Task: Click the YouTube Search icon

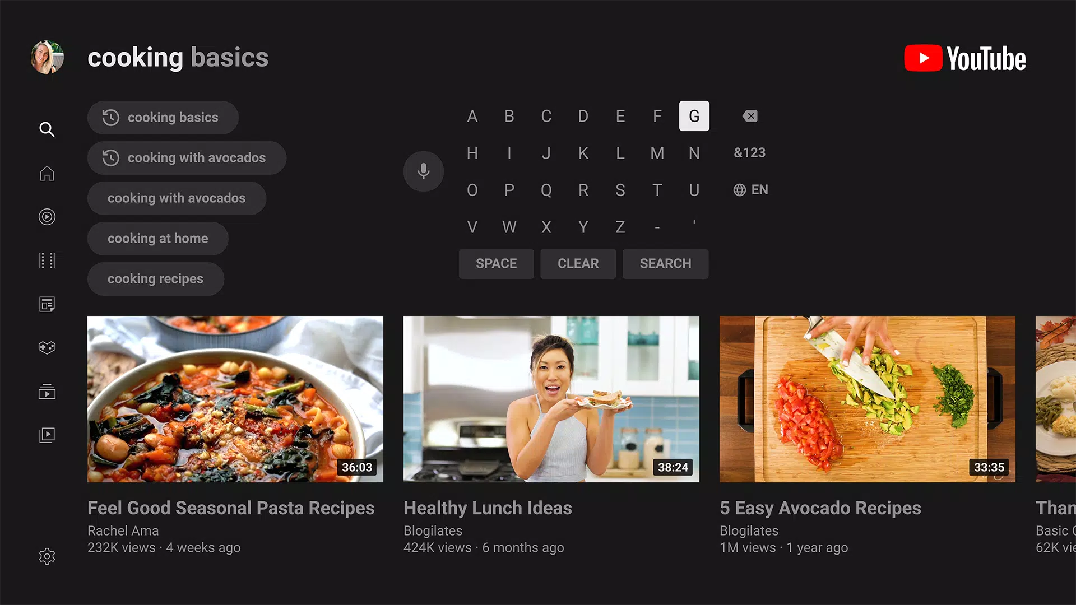Action: [46, 128]
